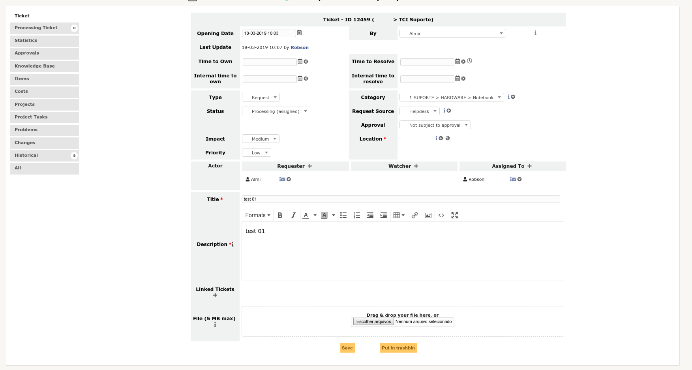Viewport: 692px width, 370px height.
Task: Open the Opening Date calendar picker
Action: pos(299,33)
